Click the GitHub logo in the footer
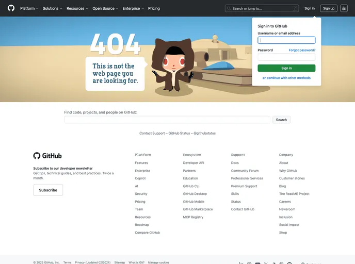355x264 pixels. [x=47, y=156]
